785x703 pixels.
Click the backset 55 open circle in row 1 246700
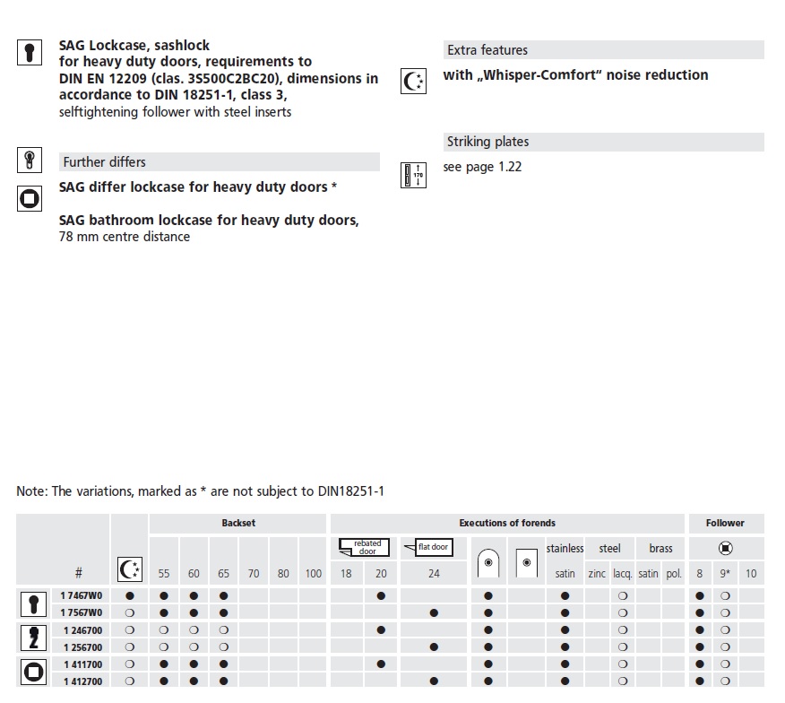click(x=164, y=630)
